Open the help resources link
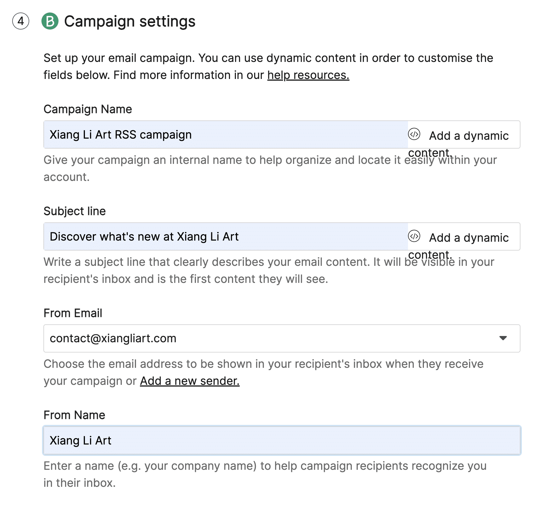 [308, 75]
